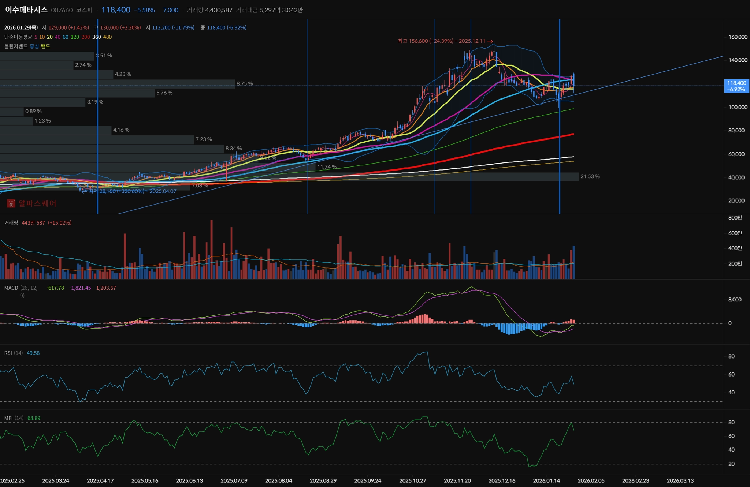Select the RSI (14) indicator label
750x487 pixels.
(x=14, y=353)
